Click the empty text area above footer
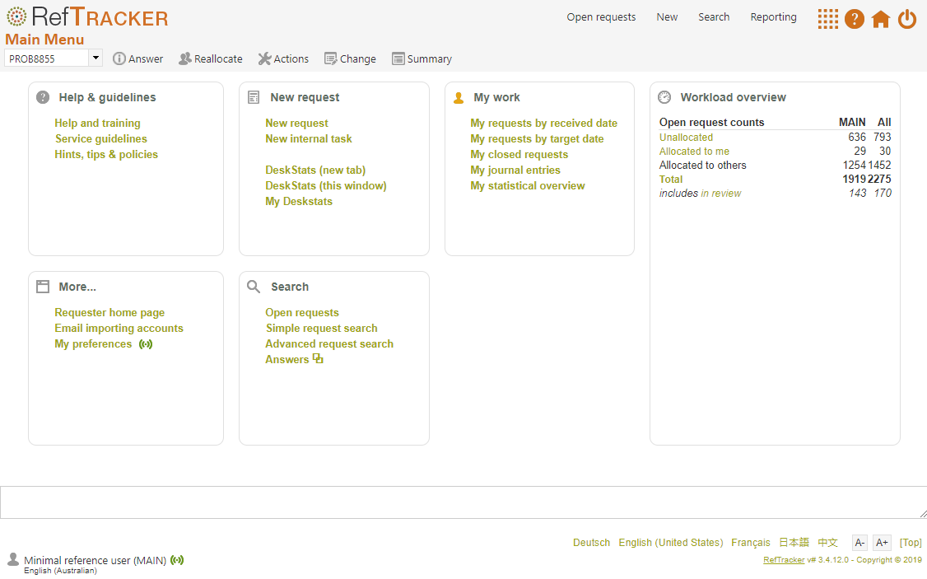Image resolution: width=927 pixels, height=579 pixels. pos(463,502)
